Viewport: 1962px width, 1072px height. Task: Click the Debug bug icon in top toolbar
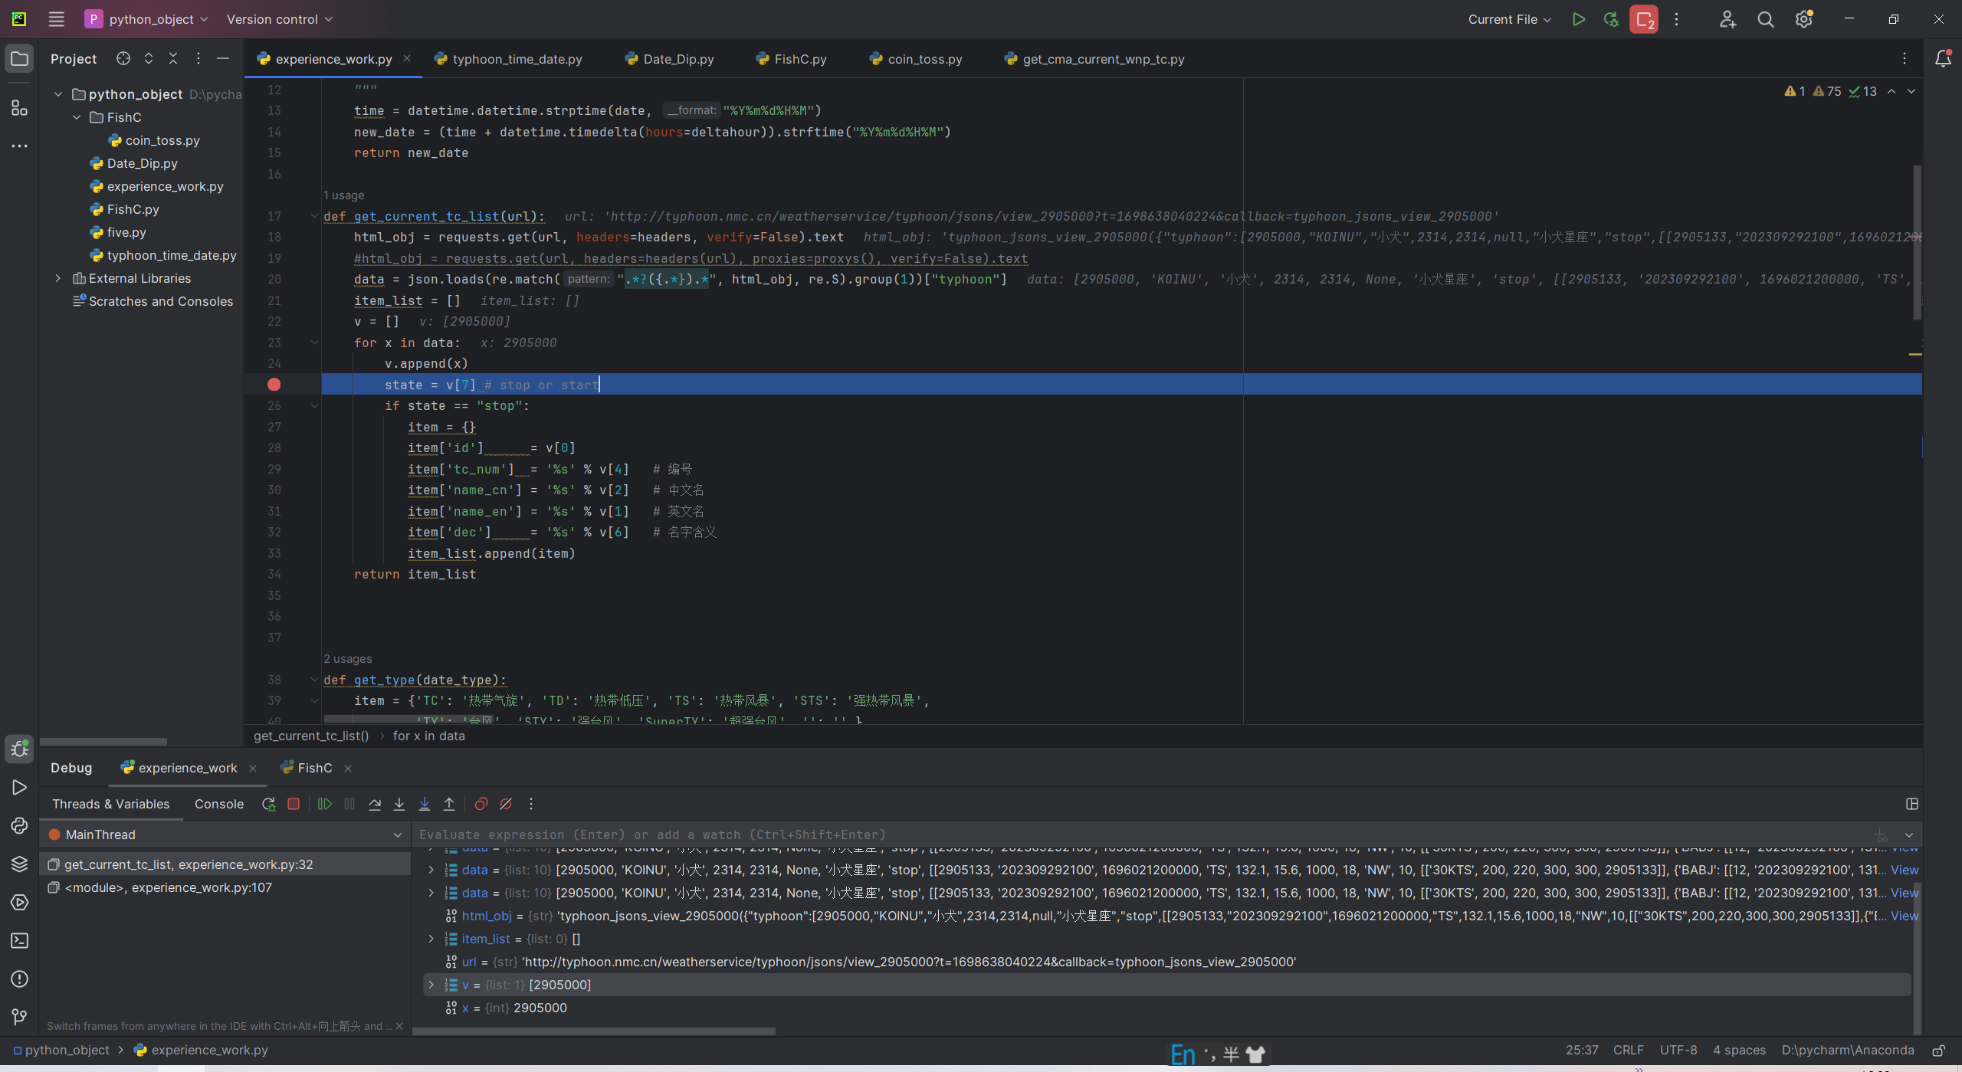1611,19
